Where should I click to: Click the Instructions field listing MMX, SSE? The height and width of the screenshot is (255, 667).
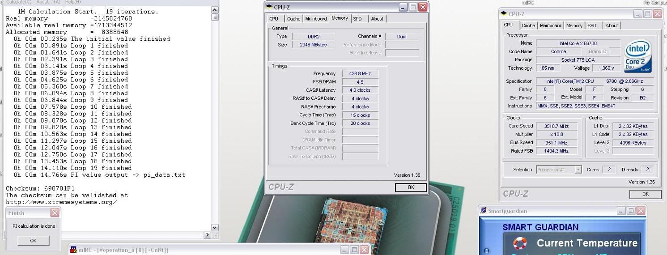tap(595, 106)
